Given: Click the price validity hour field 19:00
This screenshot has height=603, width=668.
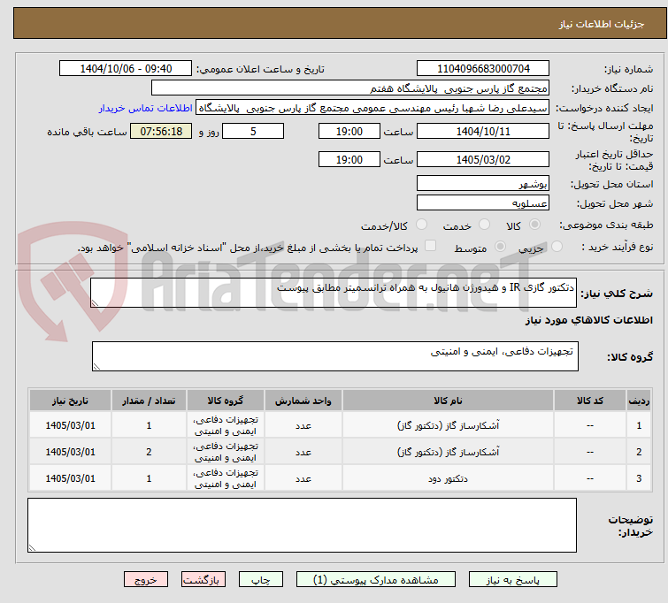Looking at the screenshot, I should [x=349, y=160].
